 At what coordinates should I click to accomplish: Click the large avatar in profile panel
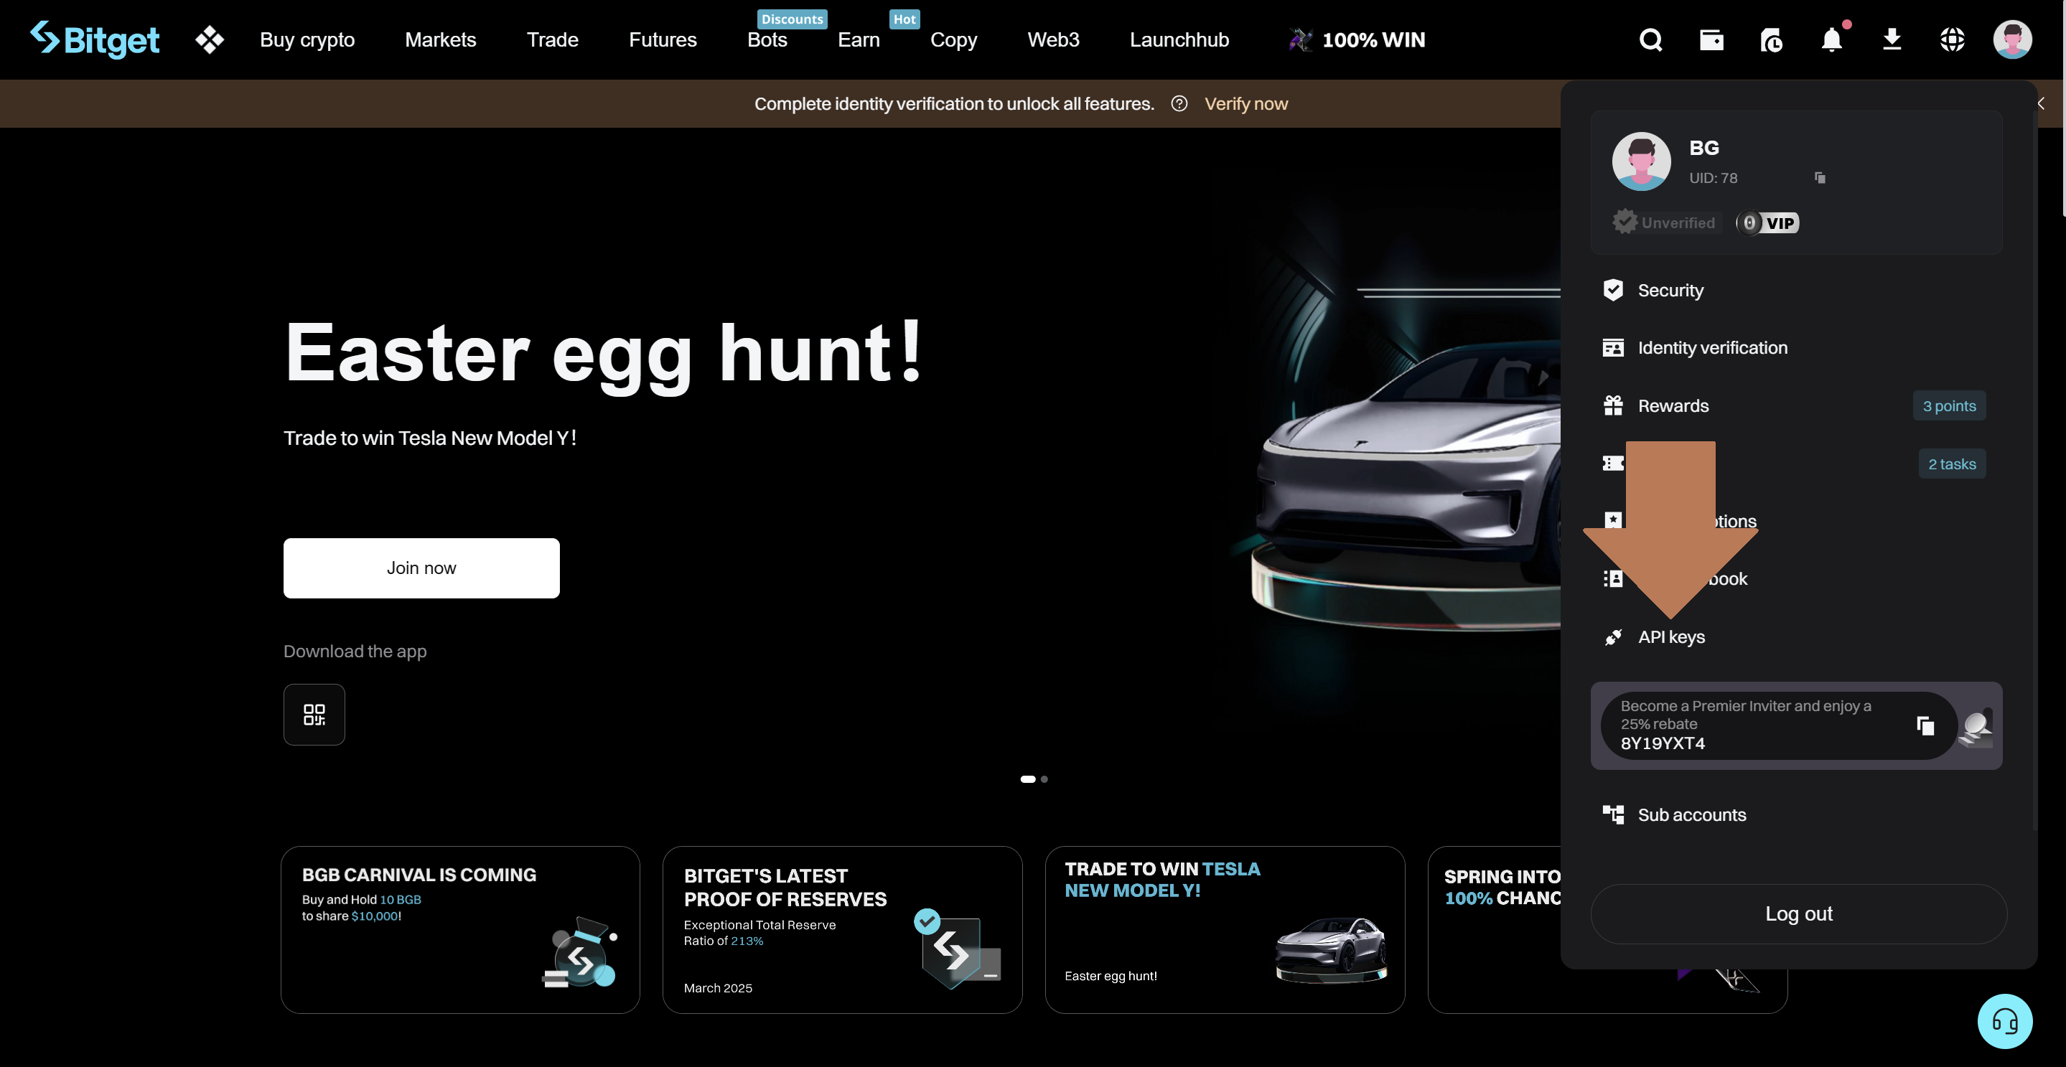pyautogui.click(x=1641, y=161)
